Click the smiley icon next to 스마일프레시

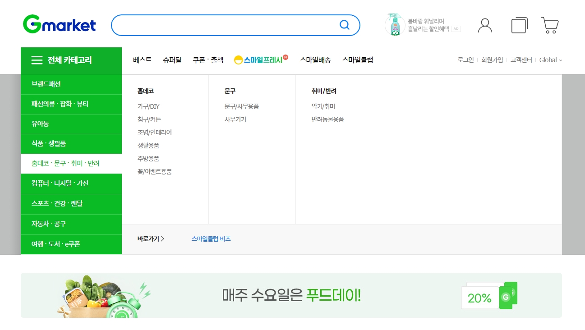coord(239,59)
